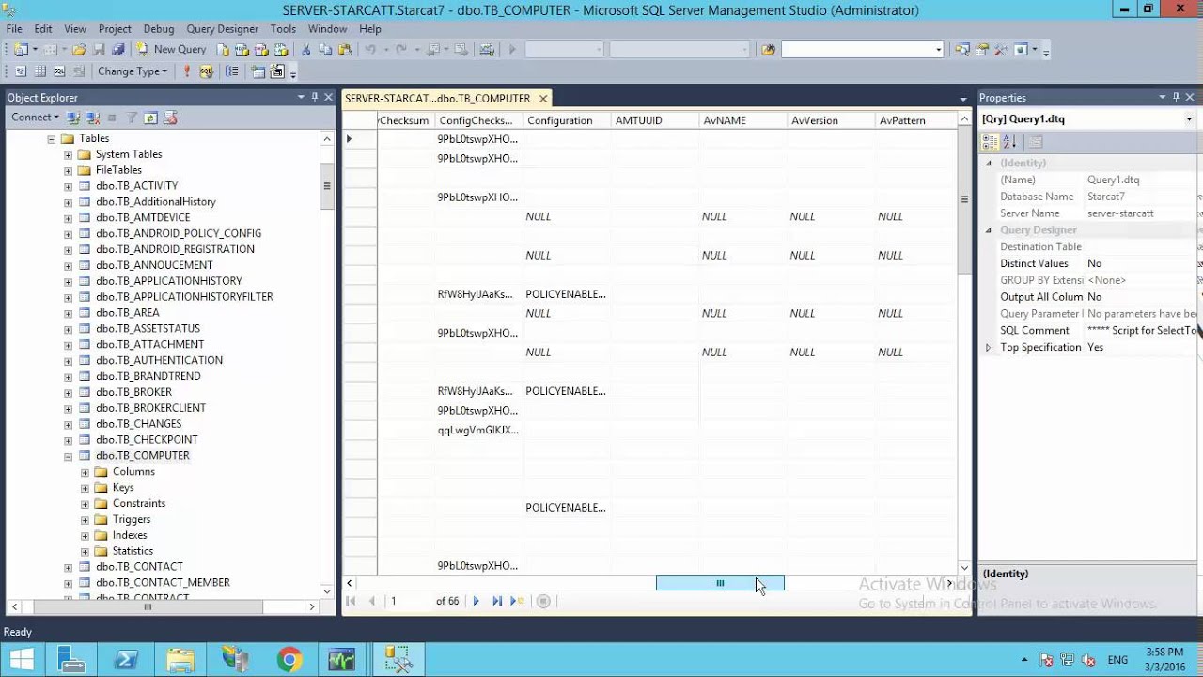Expand the System Tables node
The height and width of the screenshot is (677, 1203).
pos(68,155)
